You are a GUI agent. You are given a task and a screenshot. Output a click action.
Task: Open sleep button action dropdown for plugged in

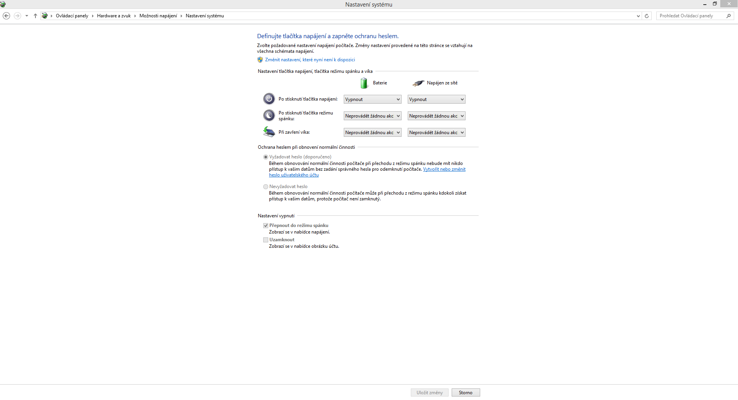click(x=437, y=116)
